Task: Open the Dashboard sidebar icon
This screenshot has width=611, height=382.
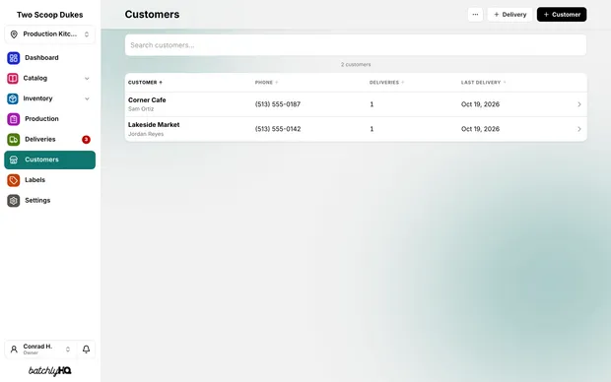Action: coord(13,58)
